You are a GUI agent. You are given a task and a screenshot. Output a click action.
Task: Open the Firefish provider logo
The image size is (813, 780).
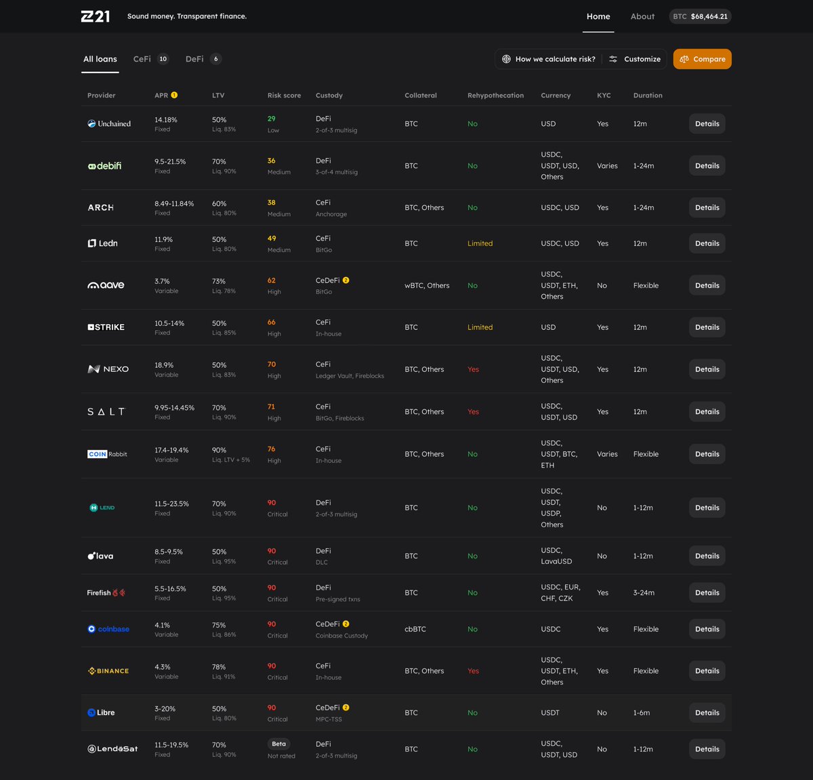[106, 592]
